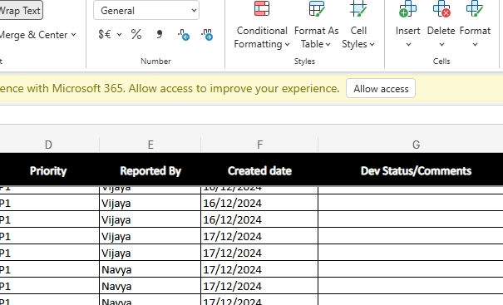
Task: Click the decimal button with the left arrow
Action: 184,35
